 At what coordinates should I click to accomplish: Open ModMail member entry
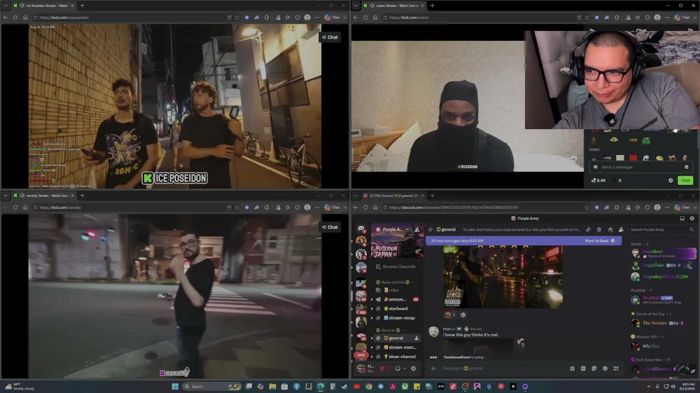pyautogui.click(x=663, y=300)
